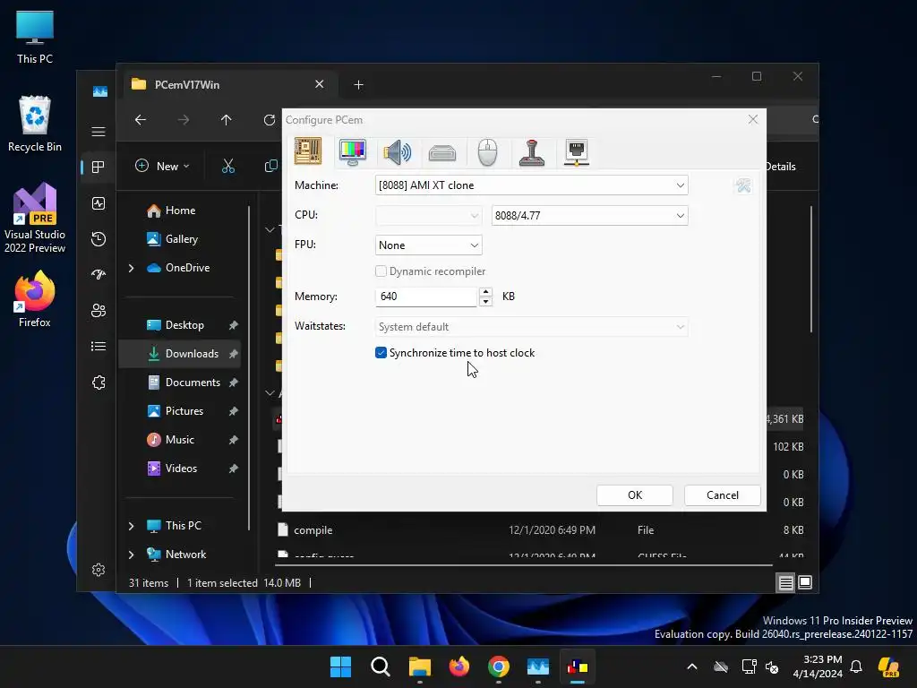Image resolution: width=917 pixels, height=688 pixels.
Task: Expand the This PC tree node
Action: pos(131,526)
